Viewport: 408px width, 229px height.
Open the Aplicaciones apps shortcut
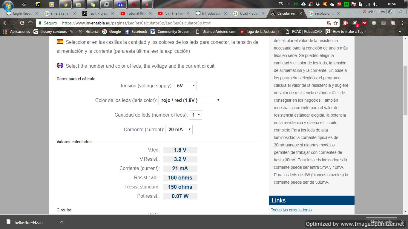[x=16, y=31]
